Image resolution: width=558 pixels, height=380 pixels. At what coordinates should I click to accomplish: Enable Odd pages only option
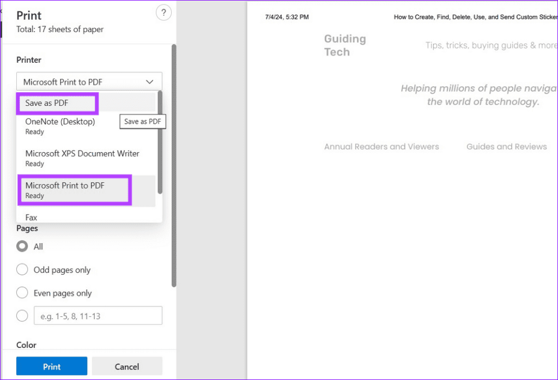tap(22, 270)
